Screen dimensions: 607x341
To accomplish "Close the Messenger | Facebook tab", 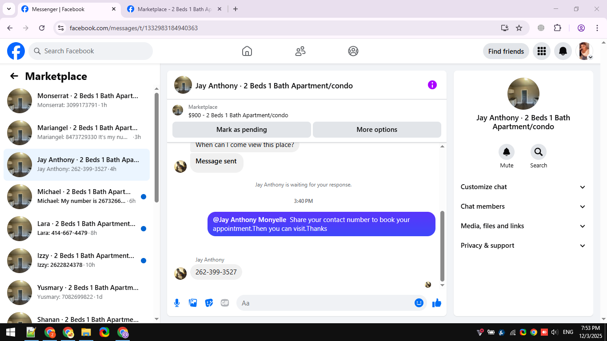I will click(114, 9).
